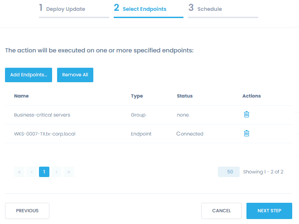Image resolution: width=299 pixels, height=224 pixels.
Task: Click the Actions column header
Action: point(251,96)
